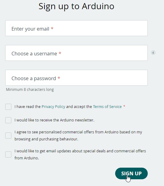The image size is (164, 186).
Task: Enable the Arduino newsletter checkbox
Action: coord(8,120)
